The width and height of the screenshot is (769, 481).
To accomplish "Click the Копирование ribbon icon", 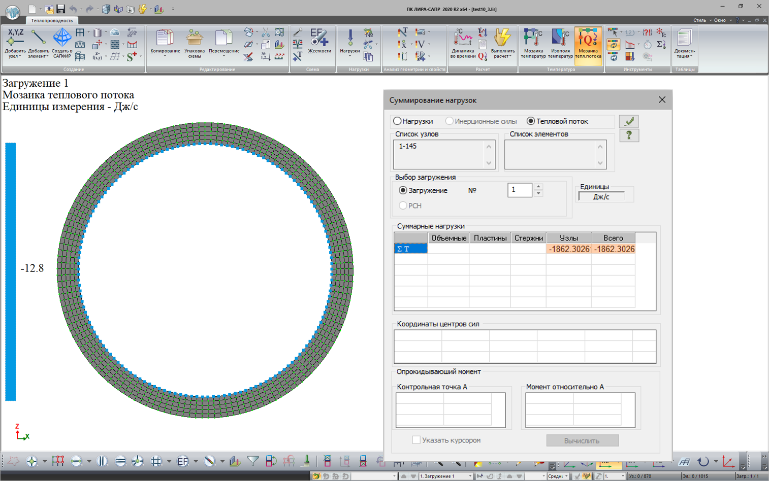I will tap(165, 43).
